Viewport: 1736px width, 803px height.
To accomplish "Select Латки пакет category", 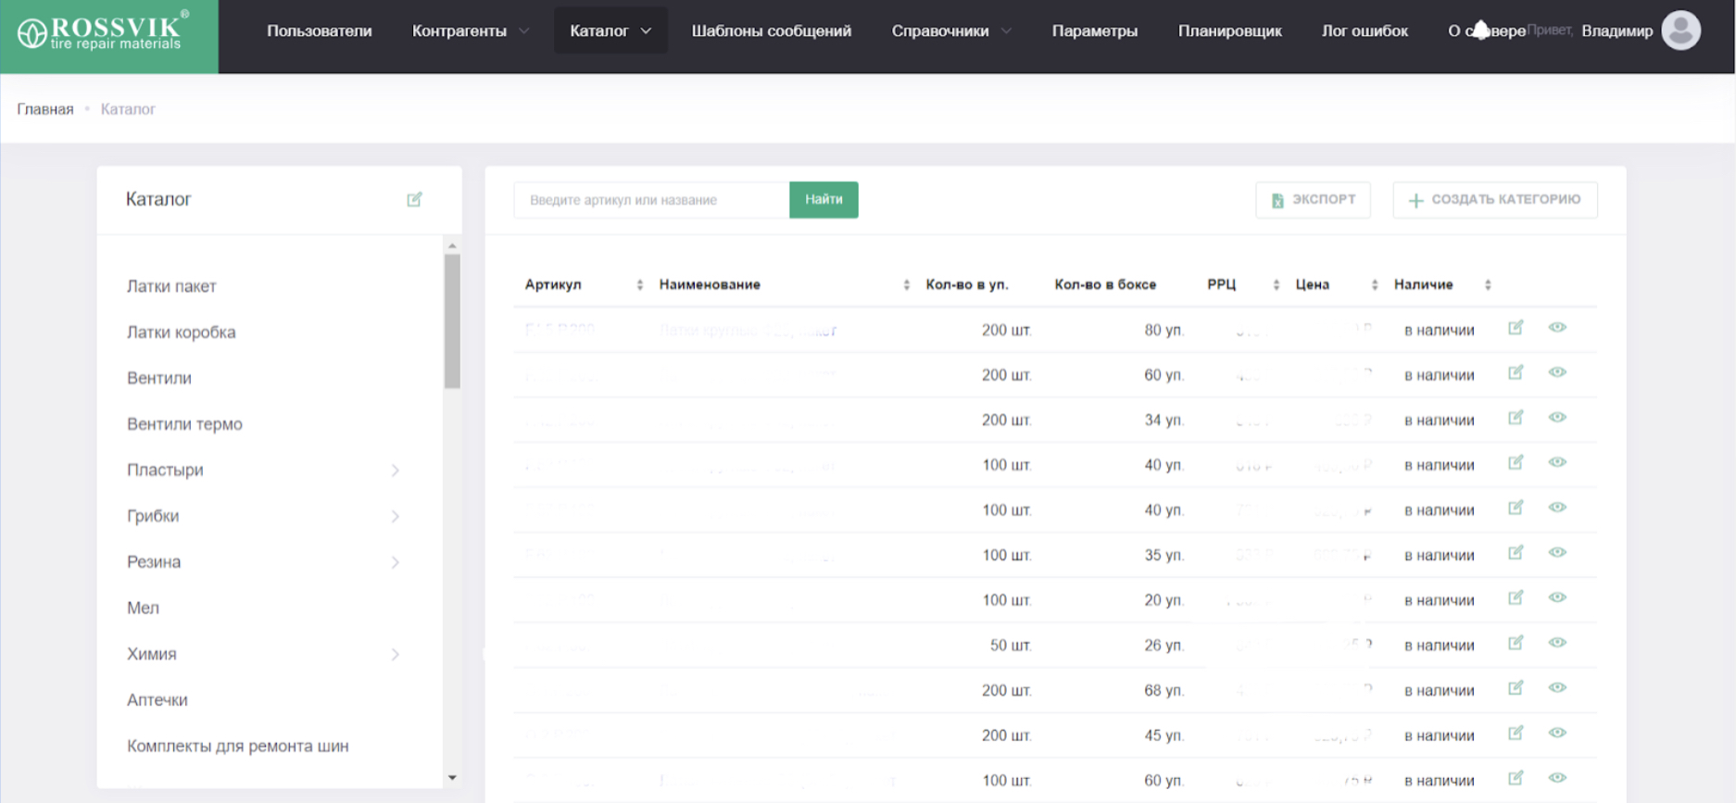I will (x=171, y=286).
